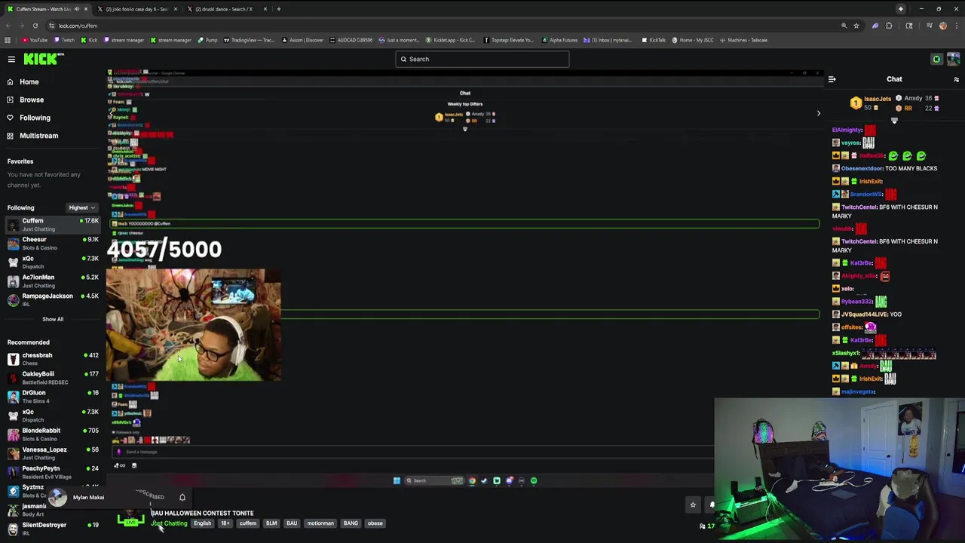This screenshot has width=965, height=543.
Task: Open Ac7ionMan channel in Following list
Action: coord(53,281)
